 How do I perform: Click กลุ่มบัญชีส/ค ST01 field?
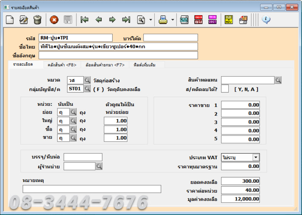coord(75,89)
